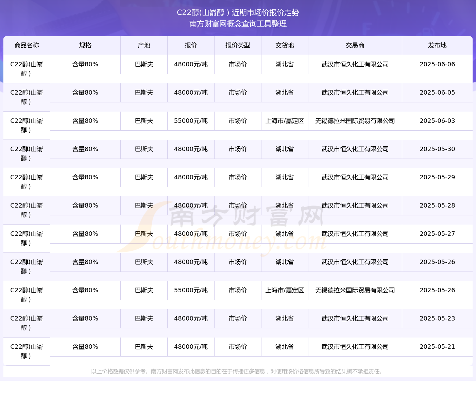This screenshot has height=410, width=476.
Task: Select the date 2025-05-29 cell
Action: coord(437,177)
